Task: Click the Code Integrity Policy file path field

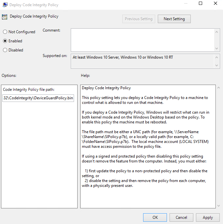Action: (38, 98)
